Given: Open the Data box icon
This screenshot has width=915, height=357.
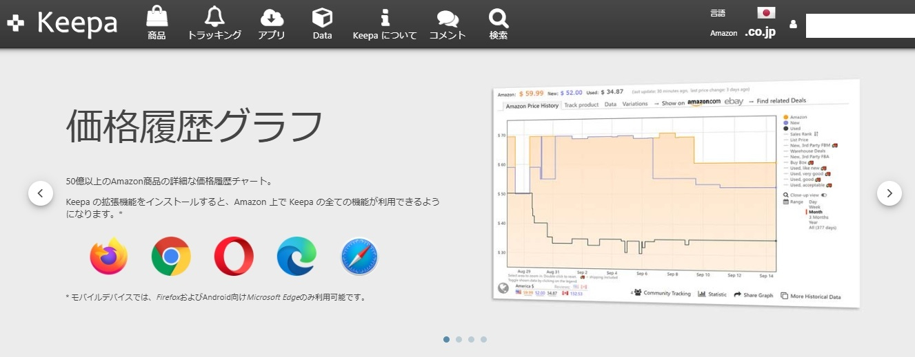Looking at the screenshot, I should tap(322, 17).
